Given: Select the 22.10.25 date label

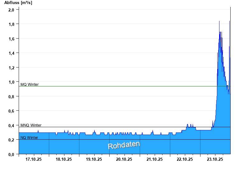Looking at the screenshot, I should point(185,159).
